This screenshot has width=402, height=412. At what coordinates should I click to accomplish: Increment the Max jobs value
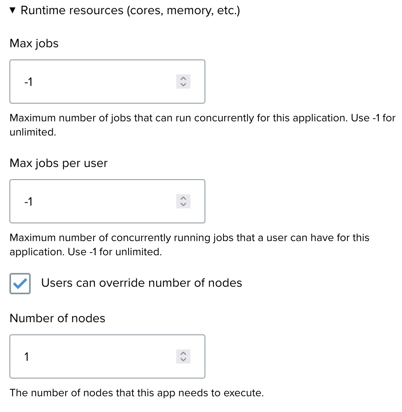pos(183,79)
